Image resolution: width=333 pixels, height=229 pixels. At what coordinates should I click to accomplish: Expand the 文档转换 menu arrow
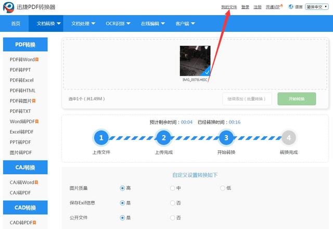point(59,23)
